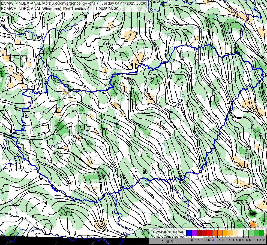Click the legend label ECMWF-INDEX-ANAL
The image size is (267, 245).
[x=167, y=232]
